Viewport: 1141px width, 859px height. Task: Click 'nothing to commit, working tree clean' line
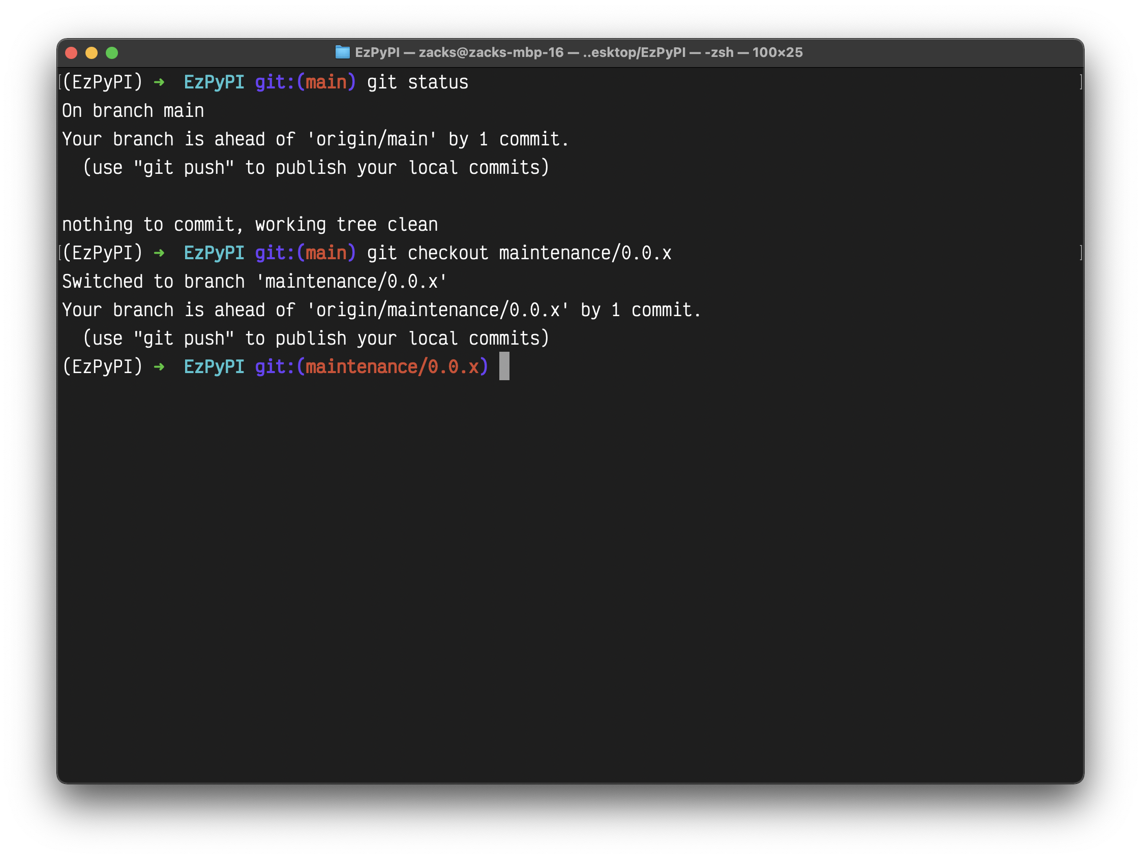coord(250,225)
